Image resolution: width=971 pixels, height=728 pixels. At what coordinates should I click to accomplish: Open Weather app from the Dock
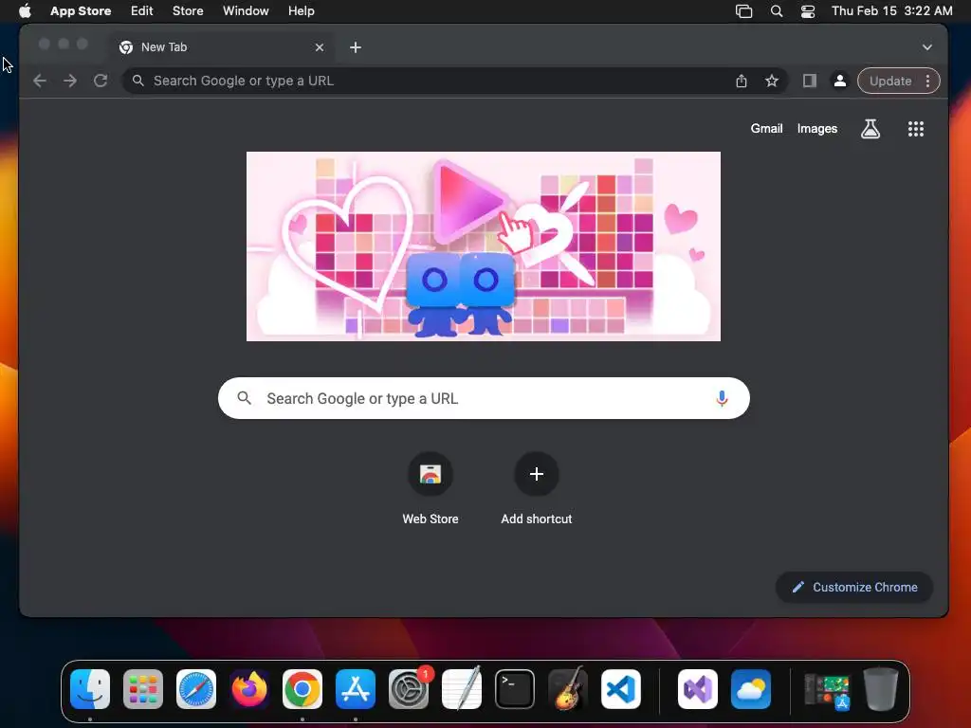pos(751,689)
